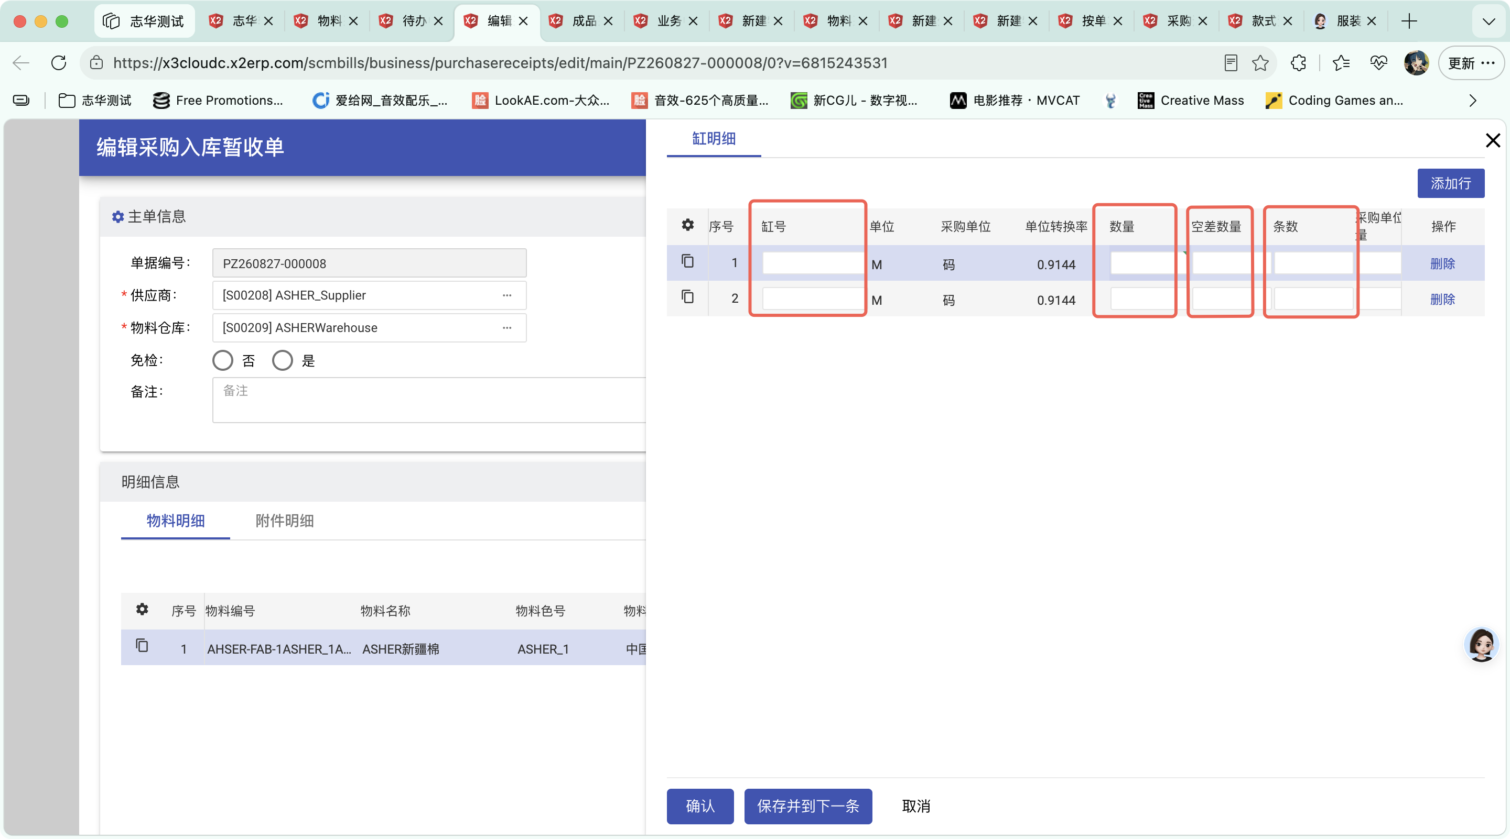
Task: Open the browser extensions puzzle icon
Action: coord(1298,63)
